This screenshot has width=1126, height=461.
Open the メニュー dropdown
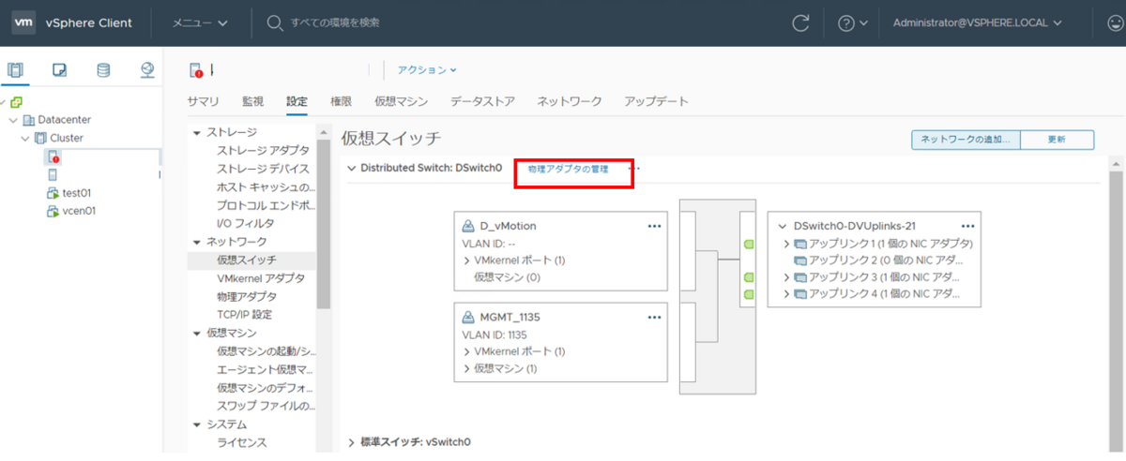click(x=199, y=22)
